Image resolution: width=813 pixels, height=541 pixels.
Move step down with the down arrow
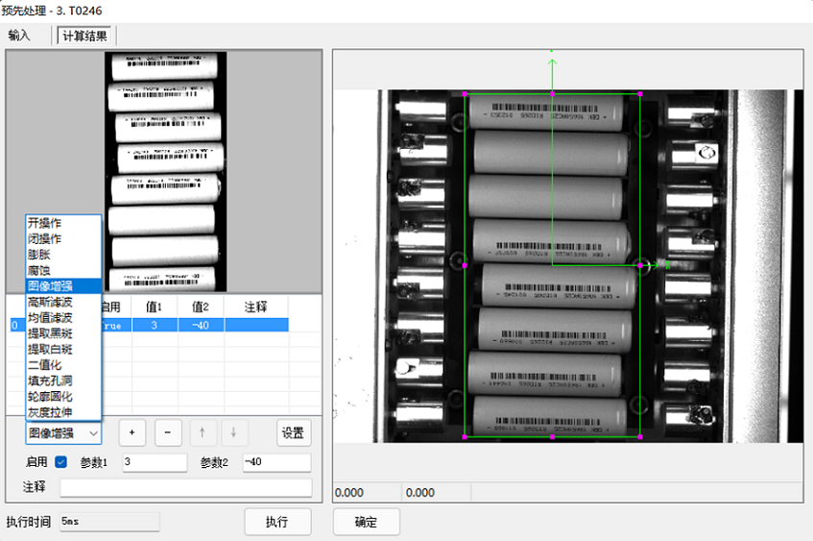234,432
